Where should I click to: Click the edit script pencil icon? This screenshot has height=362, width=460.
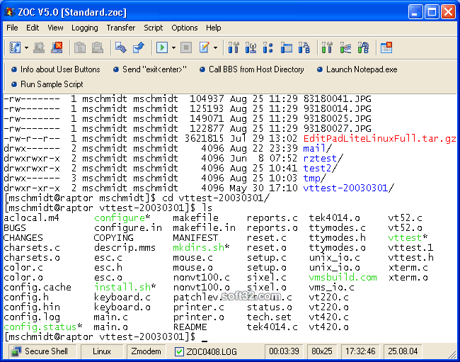[x=205, y=47]
